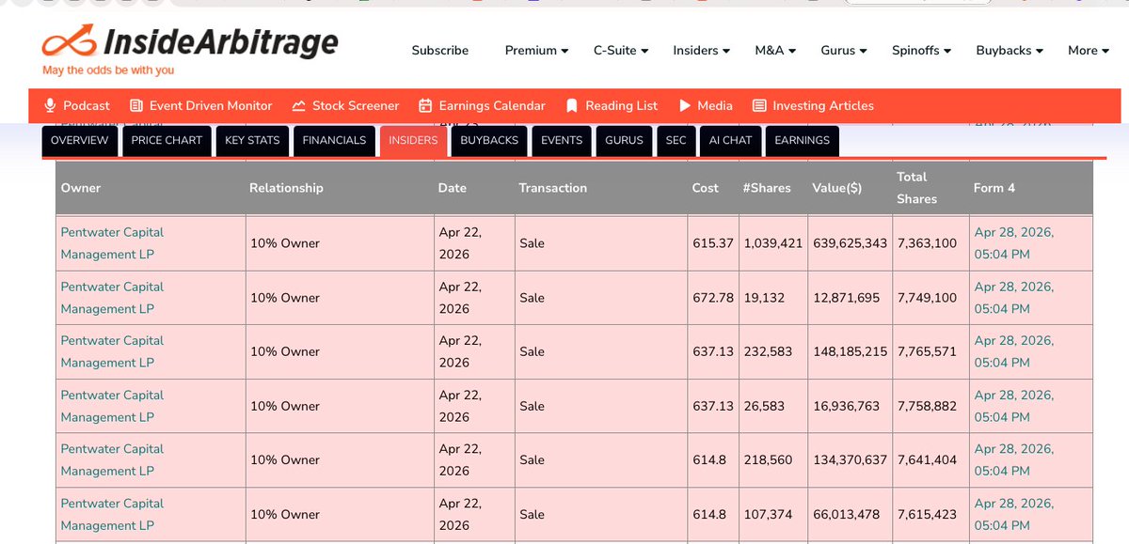Click the 615.37 cost cell
This screenshot has width=1129, height=544.
pos(712,243)
